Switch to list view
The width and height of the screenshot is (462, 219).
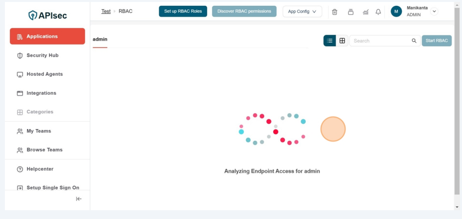(330, 41)
